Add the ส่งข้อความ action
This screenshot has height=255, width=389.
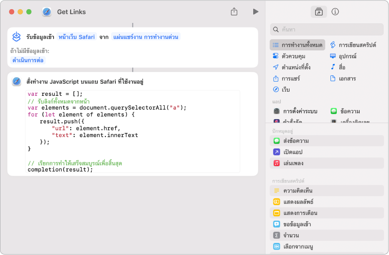point(327,141)
